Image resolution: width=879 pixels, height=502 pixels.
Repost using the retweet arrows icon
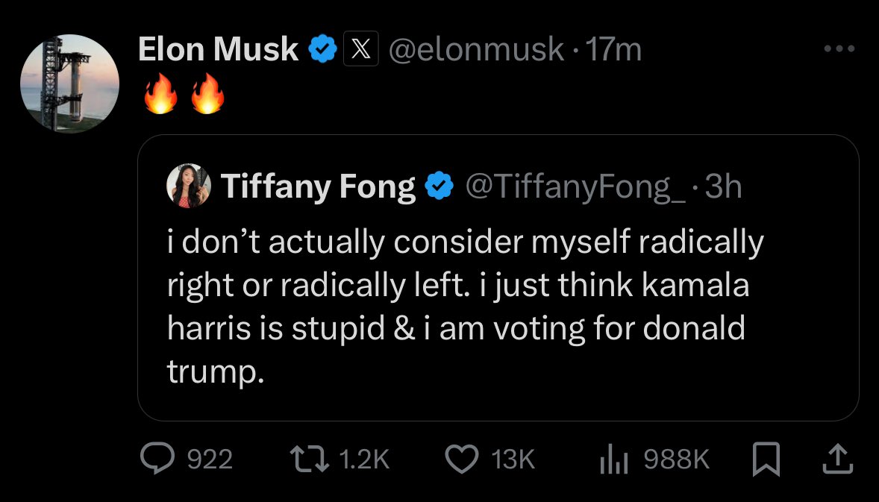pyautogui.click(x=310, y=459)
